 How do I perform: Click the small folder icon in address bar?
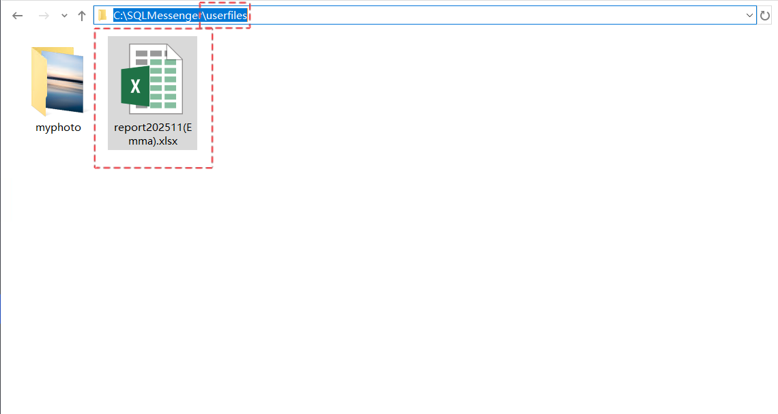tap(102, 15)
